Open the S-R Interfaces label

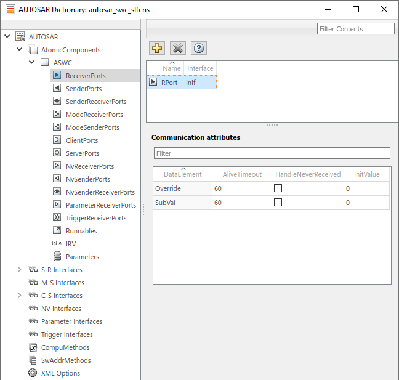[62, 270]
